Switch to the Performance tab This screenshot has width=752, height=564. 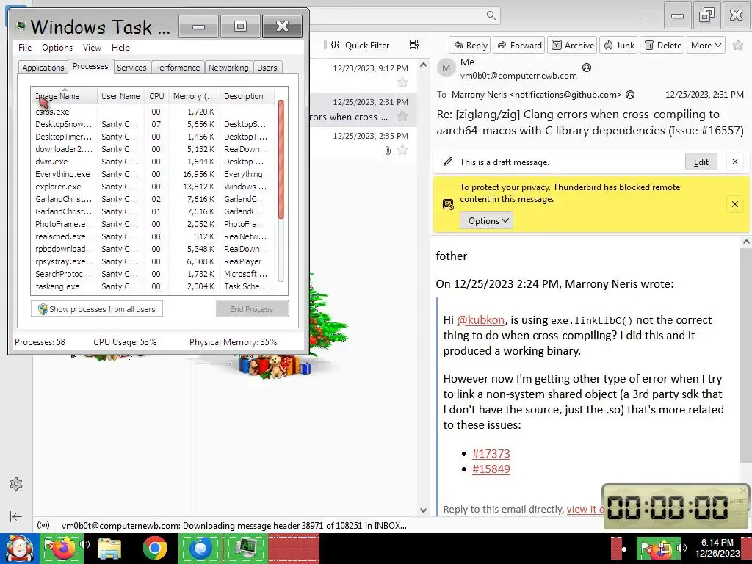pyautogui.click(x=178, y=68)
